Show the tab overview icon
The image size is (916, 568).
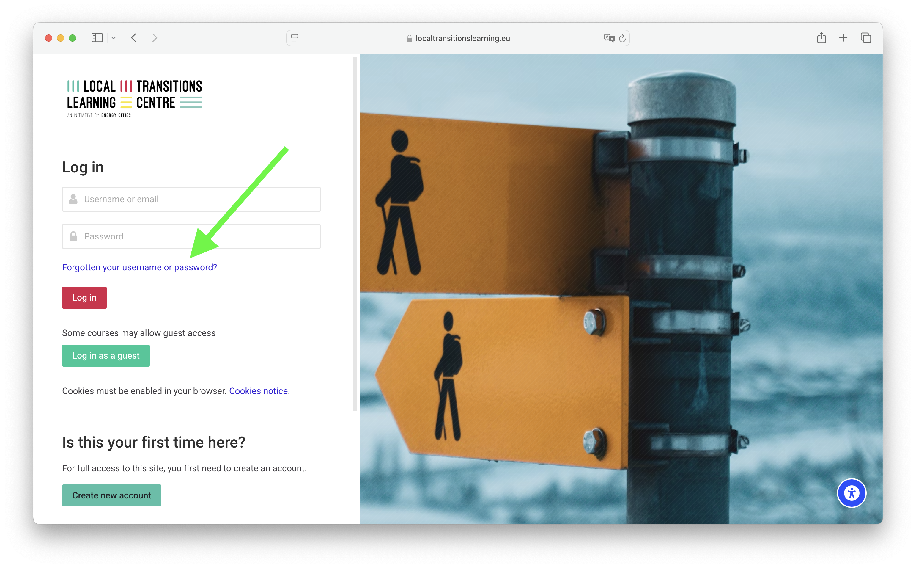(866, 38)
